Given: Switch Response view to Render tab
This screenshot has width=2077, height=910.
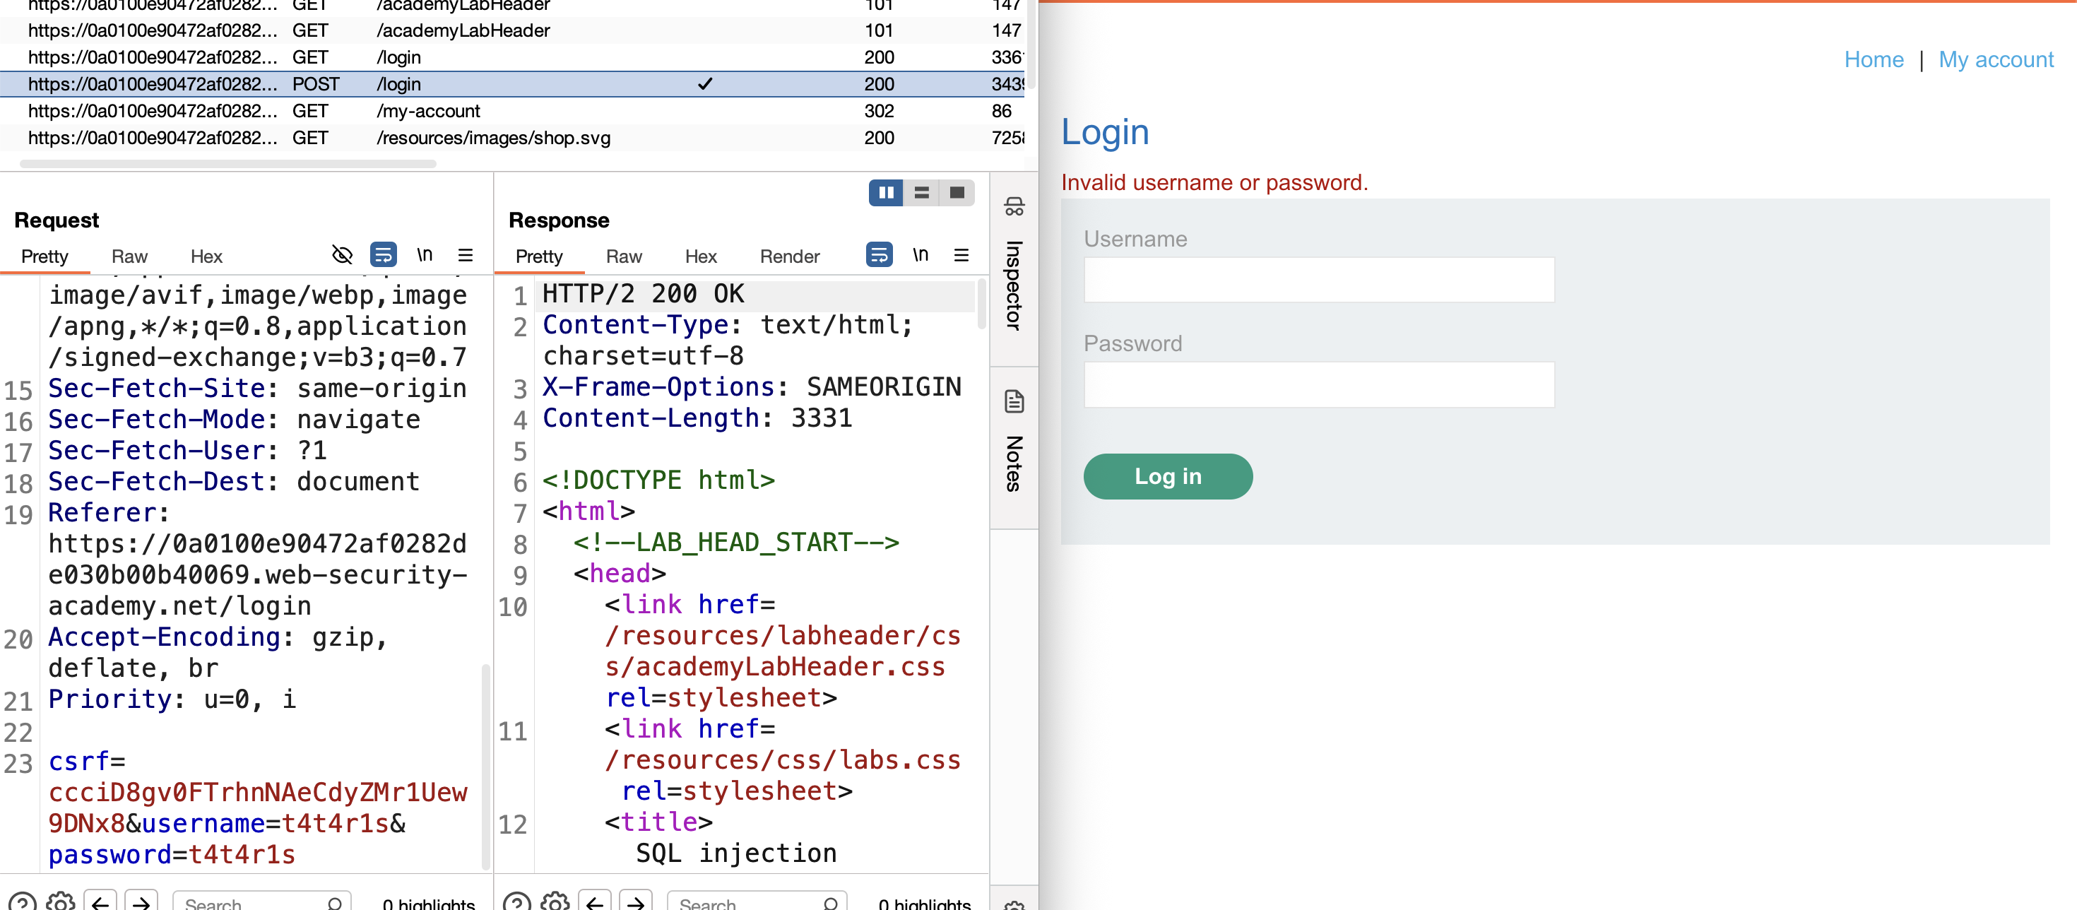Looking at the screenshot, I should [789, 256].
